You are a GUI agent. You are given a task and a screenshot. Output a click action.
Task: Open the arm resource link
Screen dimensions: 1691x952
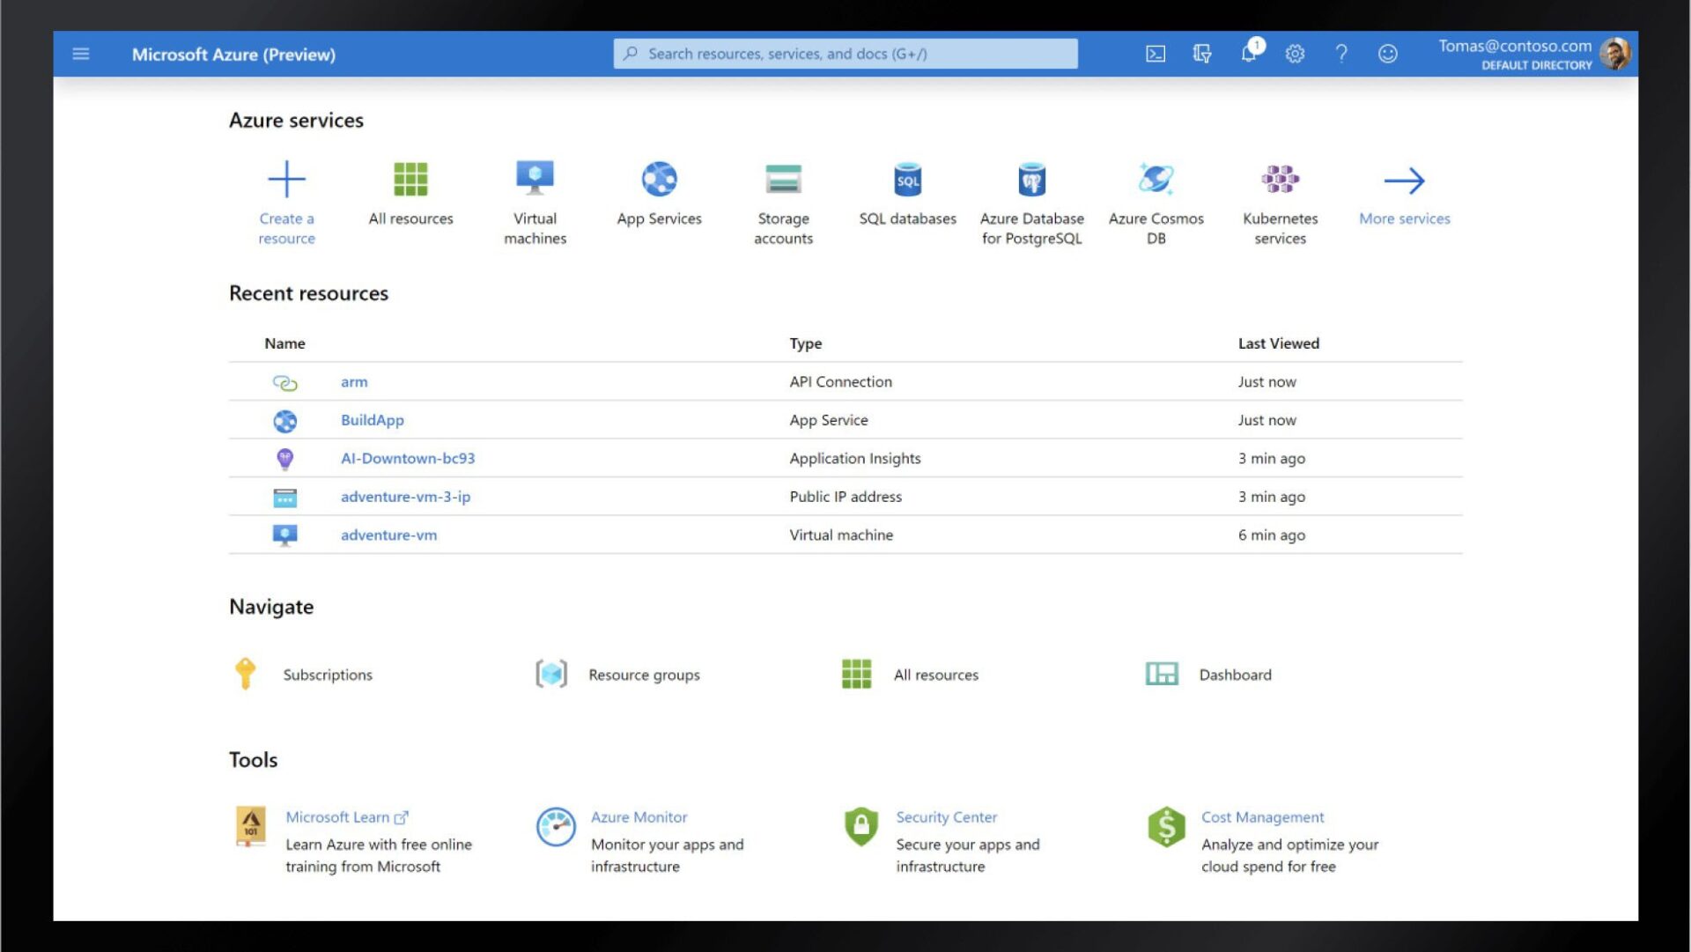354,381
